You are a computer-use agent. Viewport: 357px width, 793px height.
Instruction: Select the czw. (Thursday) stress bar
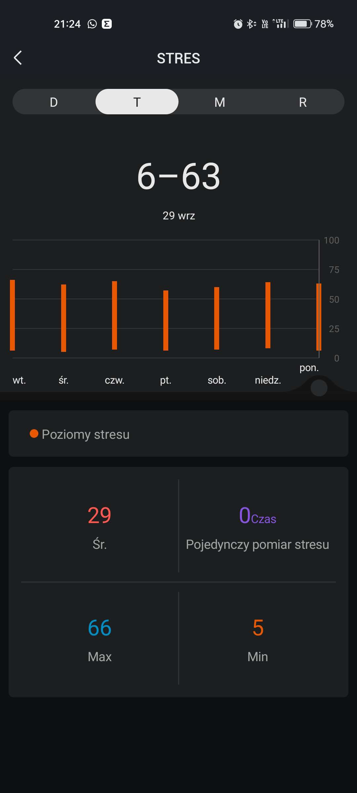click(x=114, y=315)
